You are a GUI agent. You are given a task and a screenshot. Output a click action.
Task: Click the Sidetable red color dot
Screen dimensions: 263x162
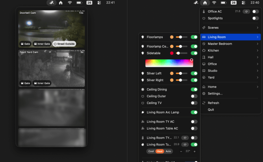click(x=172, y=53)
